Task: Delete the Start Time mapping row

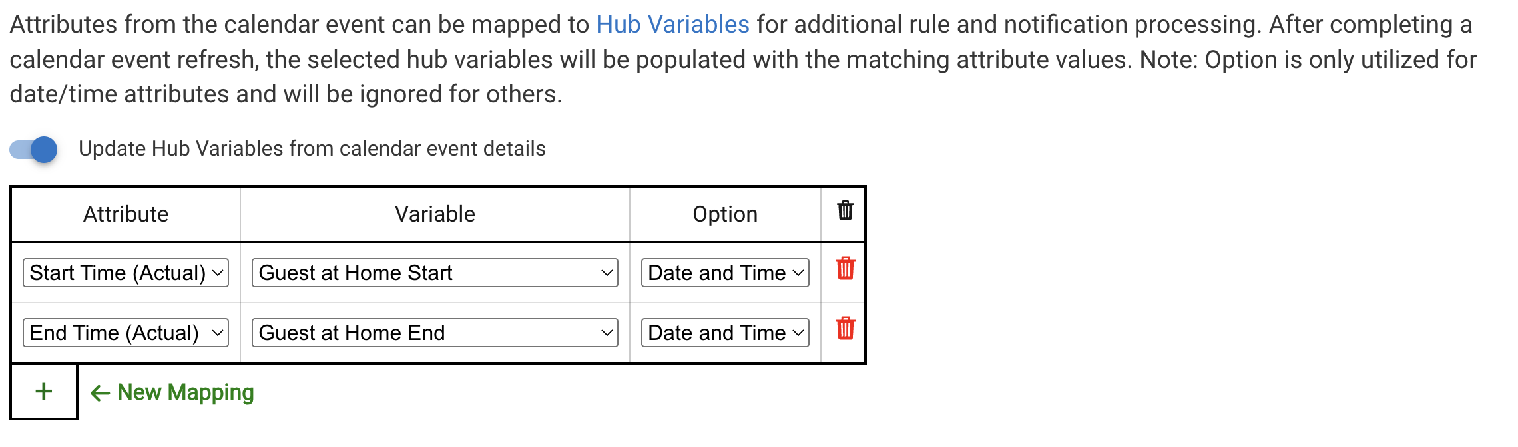Action: 845,269
